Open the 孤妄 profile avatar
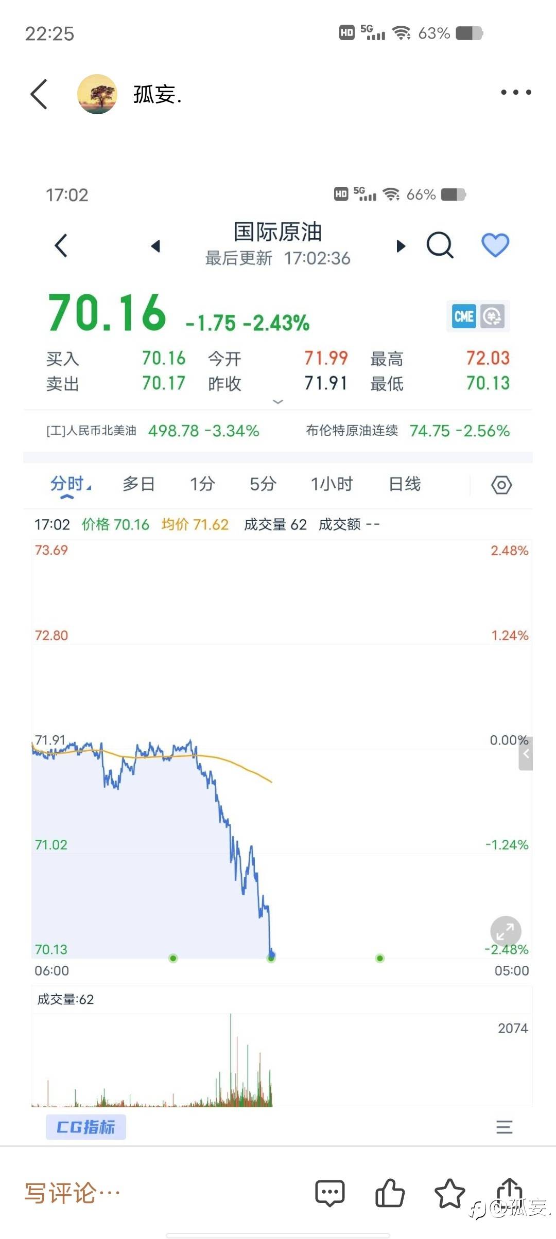 point(97,94)
